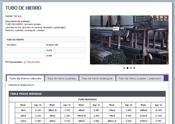Click the TUBO DE HIERRO page heading
This screenshot has width=175, height=124.
[x=23, y=8]
